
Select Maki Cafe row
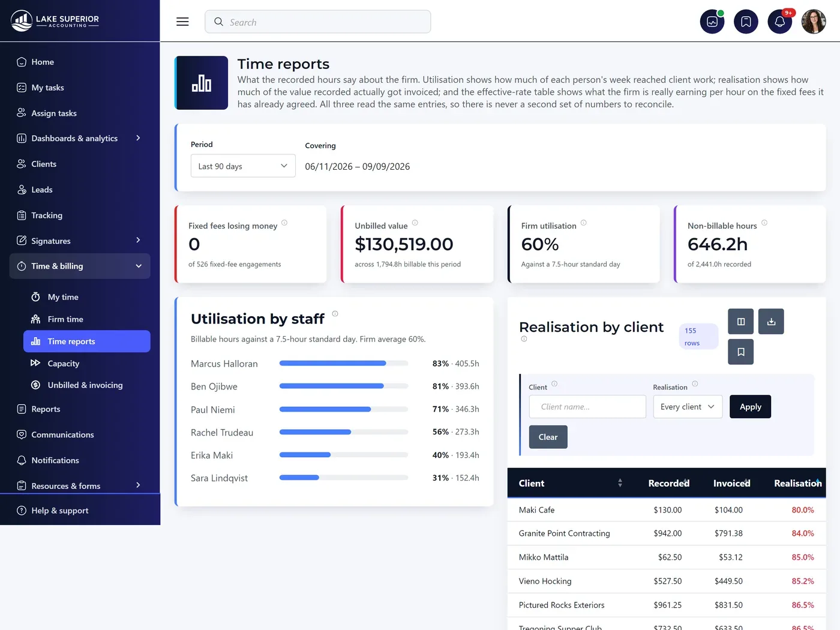(667, 510)
